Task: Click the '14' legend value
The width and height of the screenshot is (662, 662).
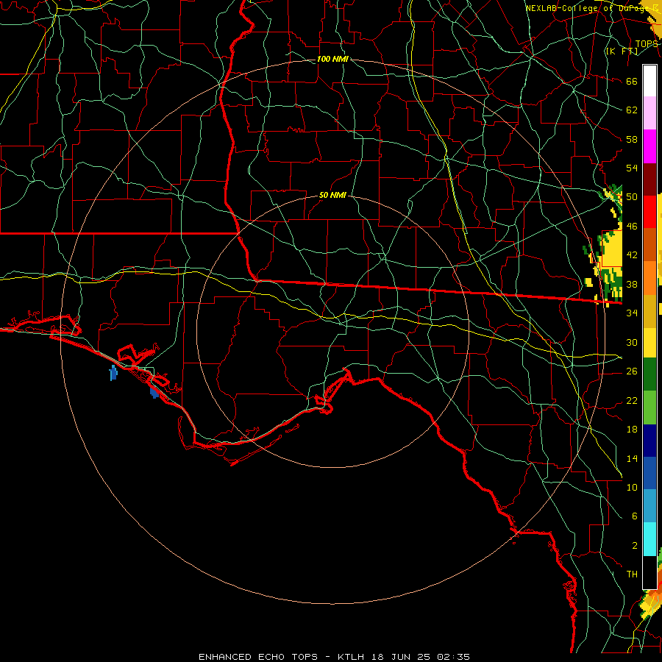Action: click(632, 458)
